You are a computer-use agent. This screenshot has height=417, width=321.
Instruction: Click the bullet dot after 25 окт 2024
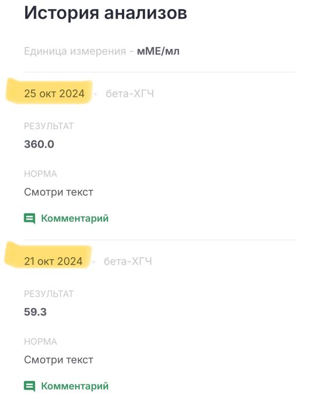point(95,94)
